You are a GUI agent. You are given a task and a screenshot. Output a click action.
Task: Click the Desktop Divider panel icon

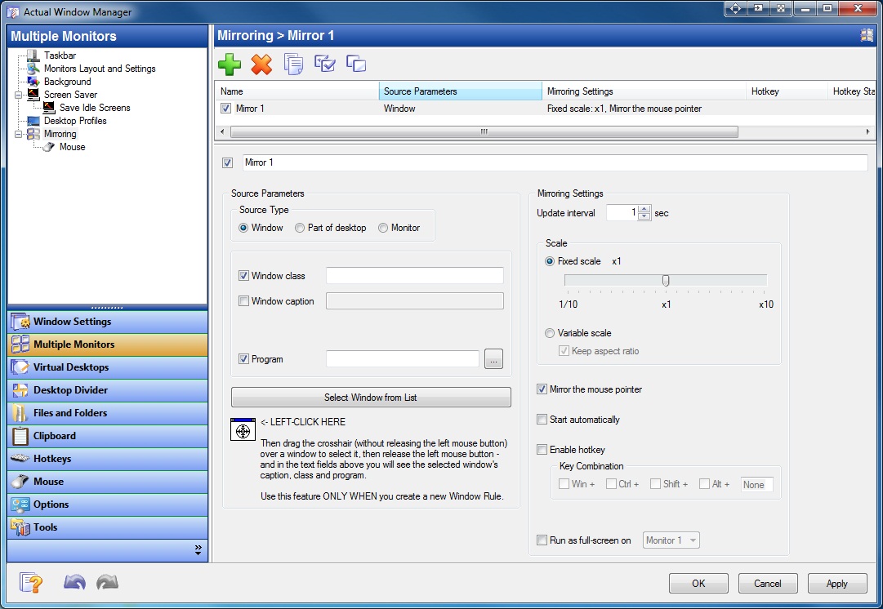point(20,390)
